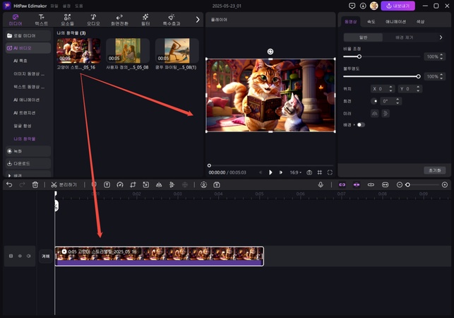
Task: Mute the timeline track audio
Action: 28,256
